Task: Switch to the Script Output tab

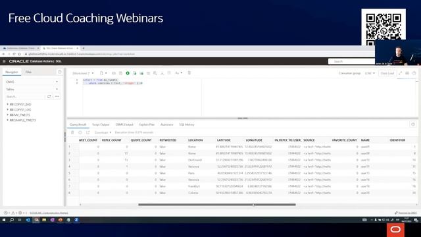Action: coord(101,124)
